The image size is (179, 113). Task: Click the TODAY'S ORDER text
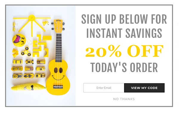[124, 68]
